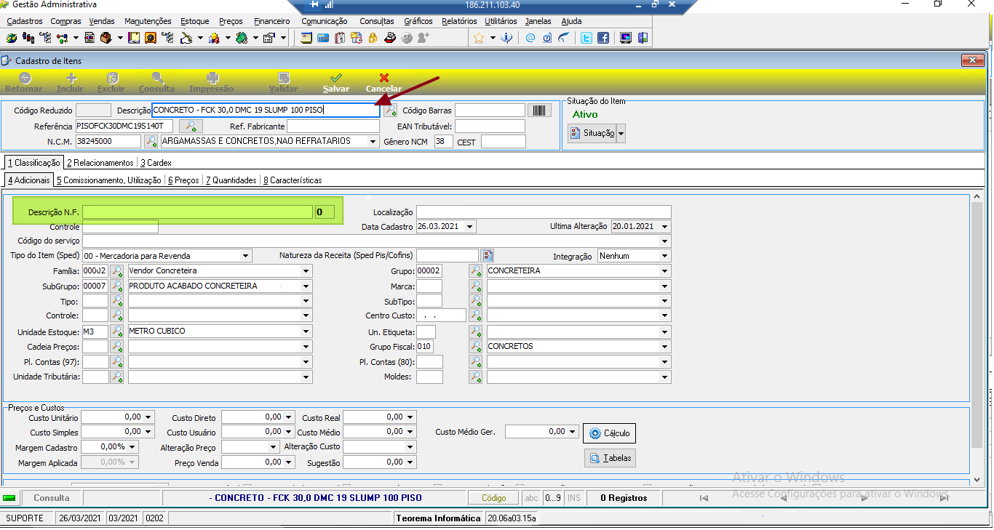Click the Família code lookup icon
This screenshot has height=530, width=994.
(116, 271)
